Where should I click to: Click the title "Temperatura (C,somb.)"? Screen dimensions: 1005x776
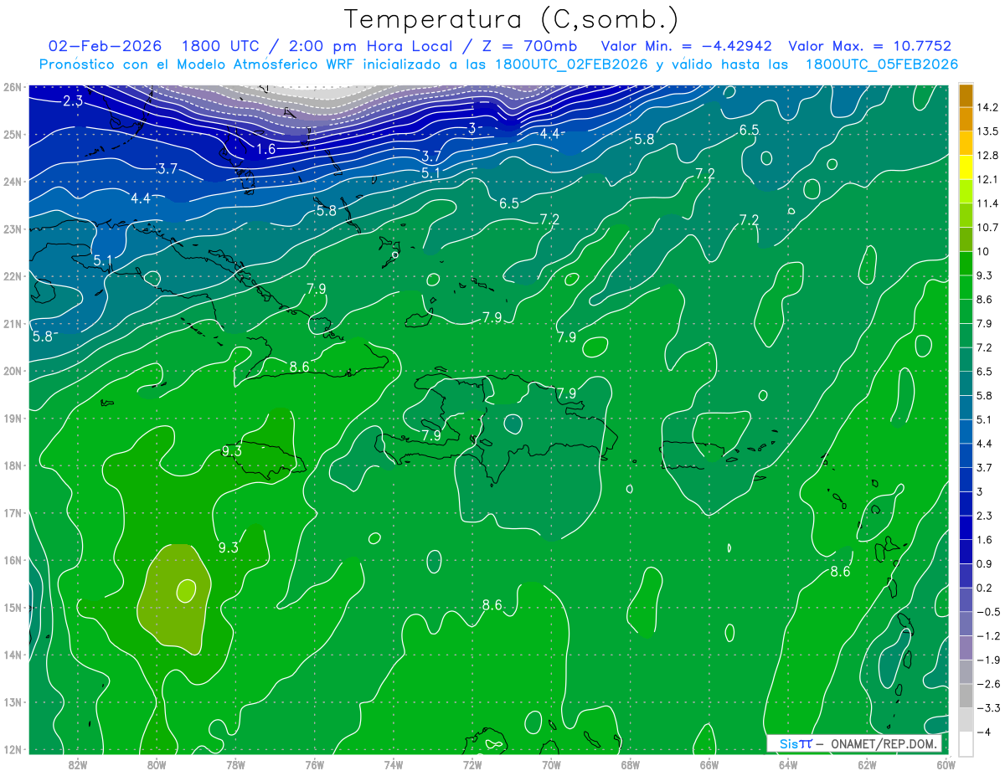tap(512, 20)
